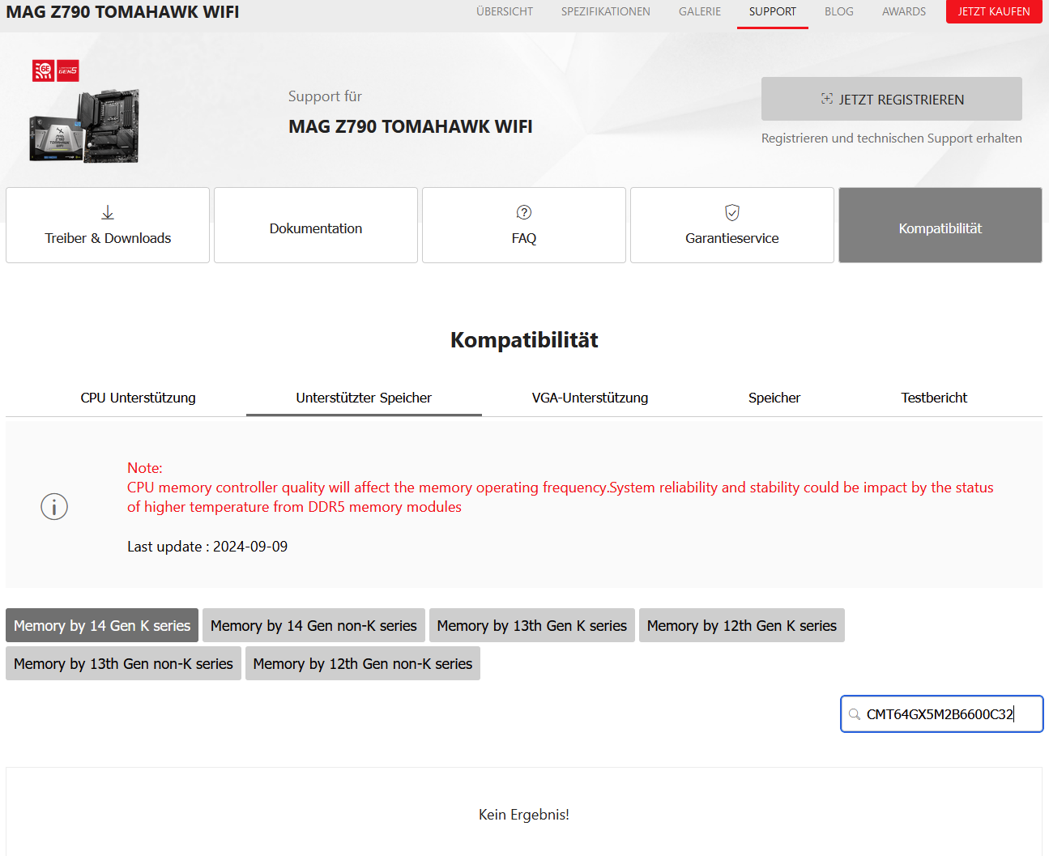Click the memory search input field

[942, 714]
